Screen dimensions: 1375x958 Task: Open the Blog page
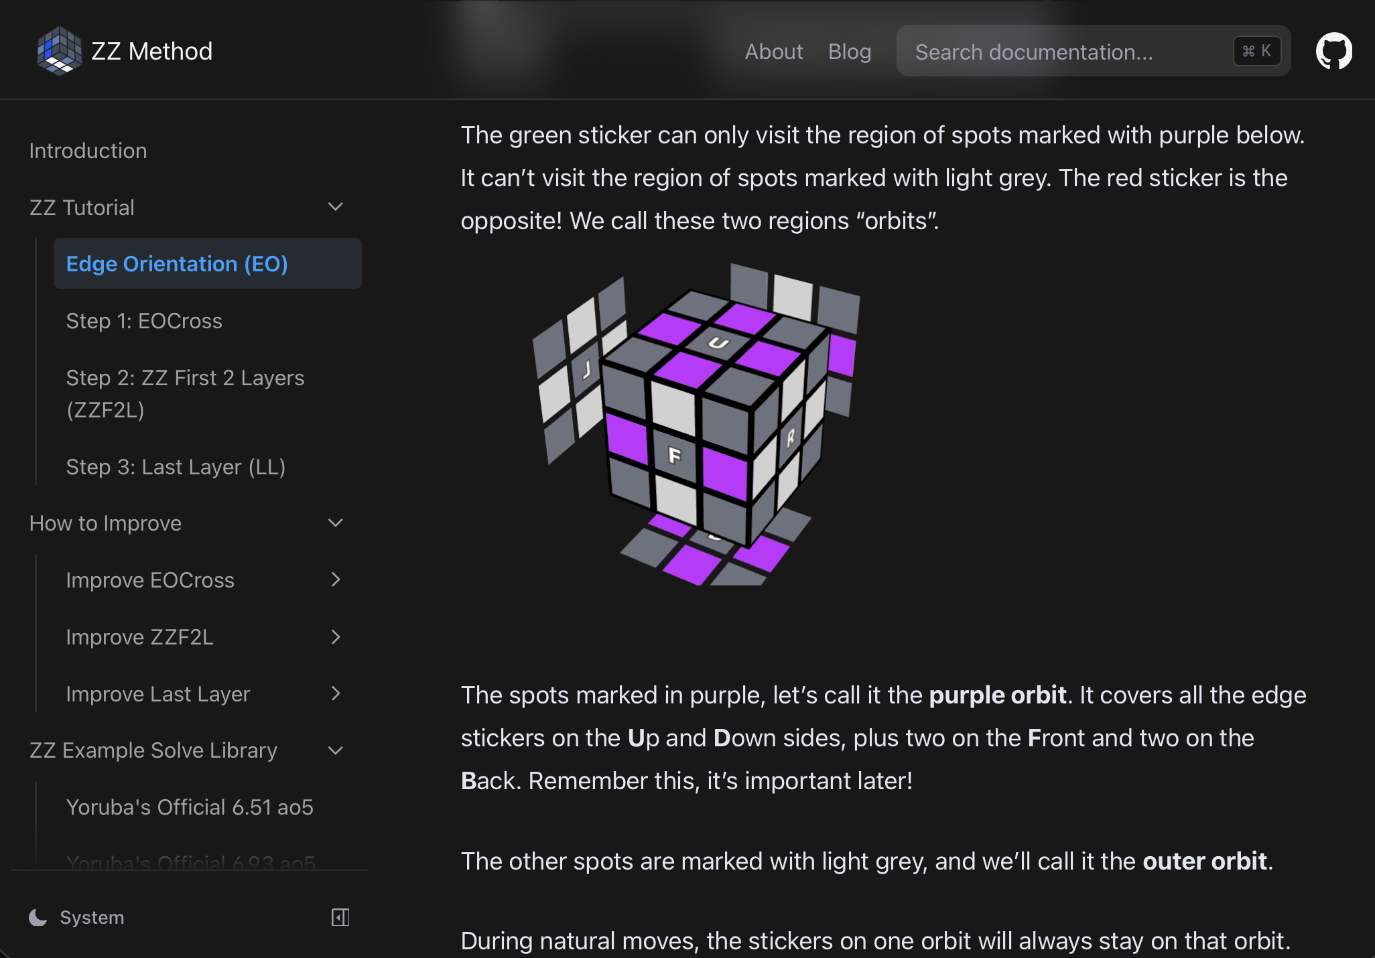[x=850, y=52]
